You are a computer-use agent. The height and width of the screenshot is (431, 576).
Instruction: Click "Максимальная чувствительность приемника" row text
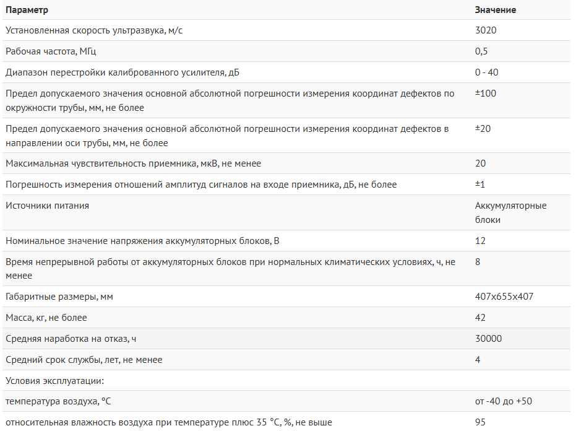pyautogui.click(x=133, y=163)
